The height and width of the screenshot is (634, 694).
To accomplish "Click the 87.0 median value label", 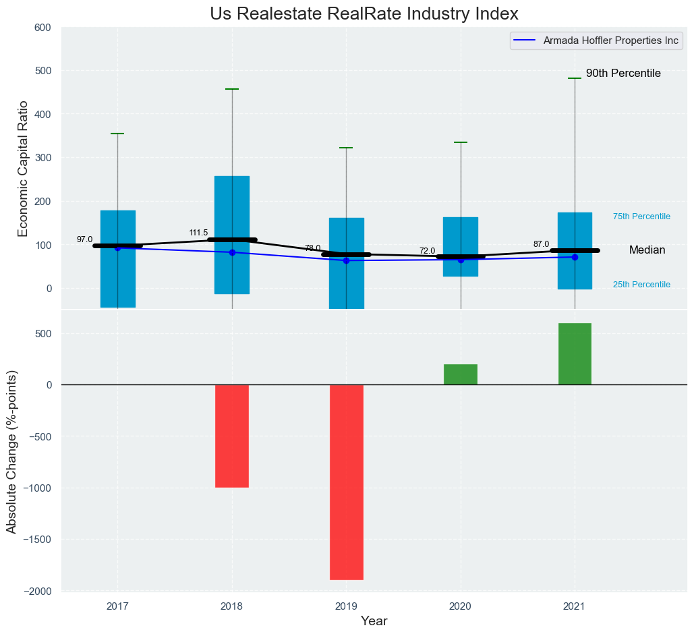I will tap(541, 244).
